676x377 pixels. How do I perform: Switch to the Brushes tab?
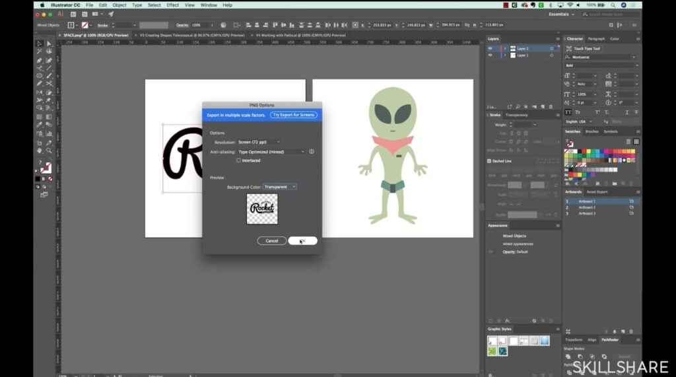click(592, 131)
